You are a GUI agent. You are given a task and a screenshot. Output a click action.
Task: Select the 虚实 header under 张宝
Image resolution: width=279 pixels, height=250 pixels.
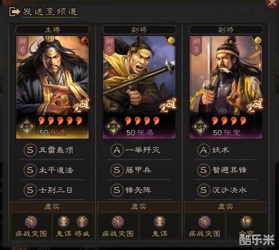coord(226,207)
